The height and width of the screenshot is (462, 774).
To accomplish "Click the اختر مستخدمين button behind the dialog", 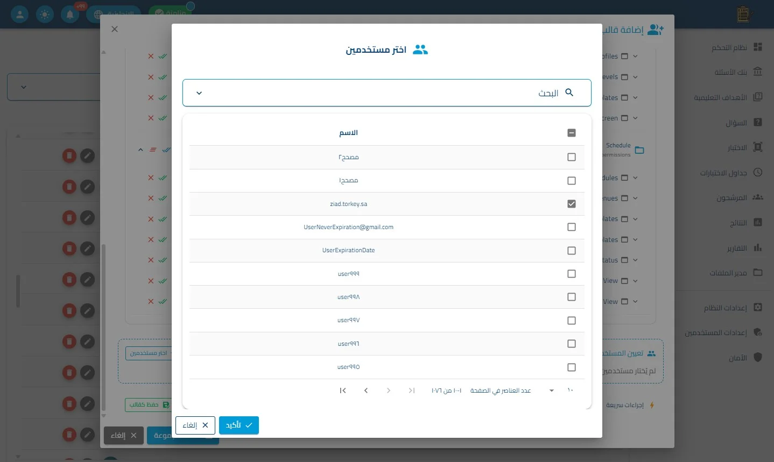I will click(x=149, y=353).
